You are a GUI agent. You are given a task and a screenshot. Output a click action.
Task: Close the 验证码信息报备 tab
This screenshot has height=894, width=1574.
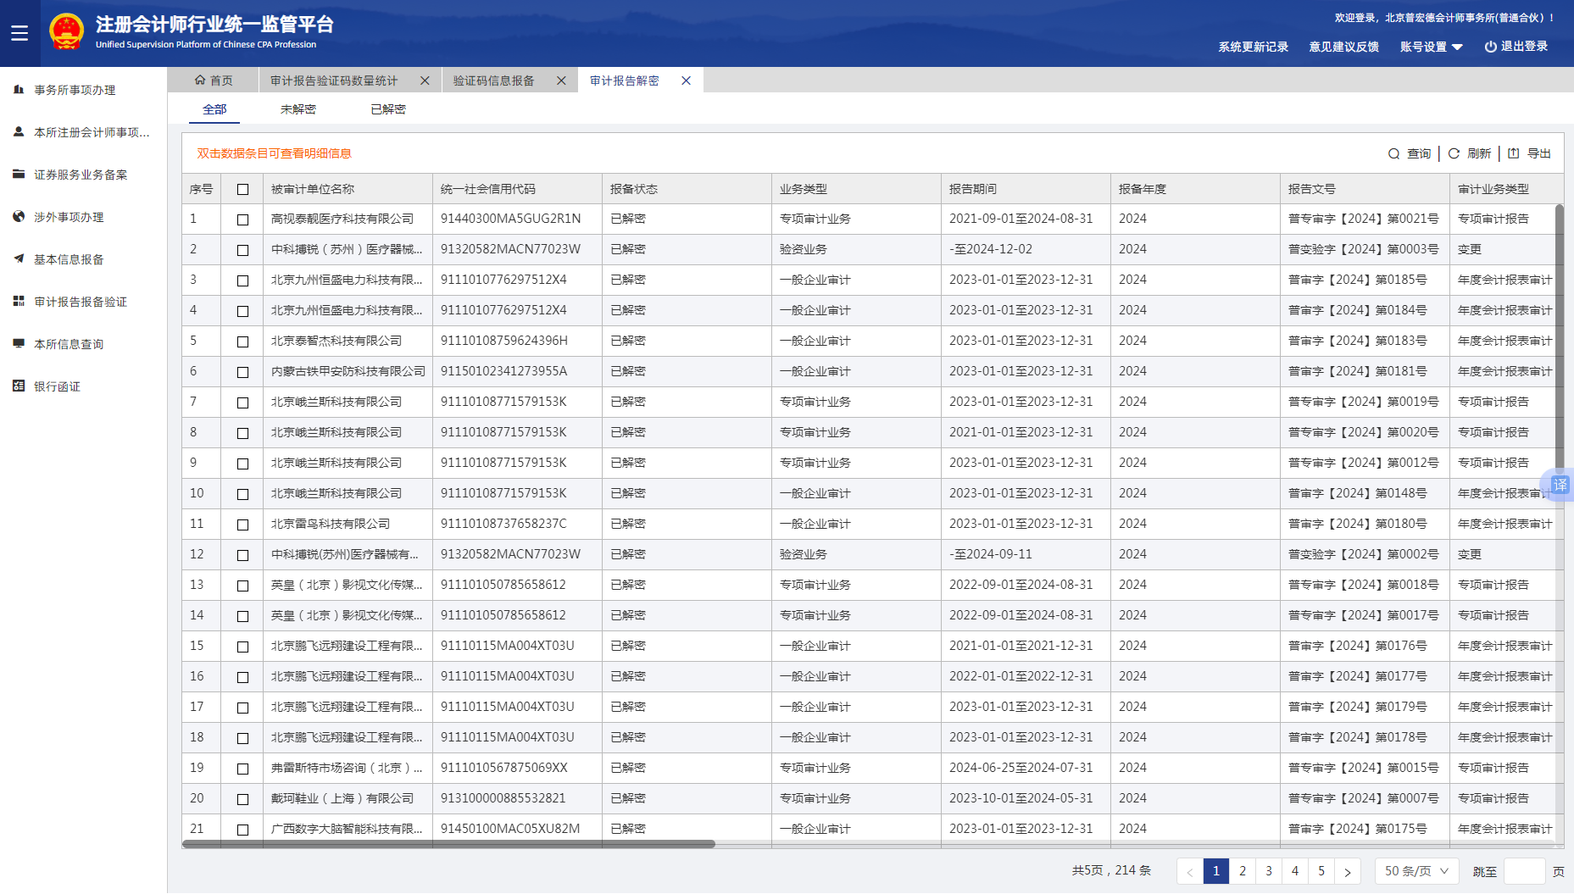pyautogui.click(x=561, y=81)
